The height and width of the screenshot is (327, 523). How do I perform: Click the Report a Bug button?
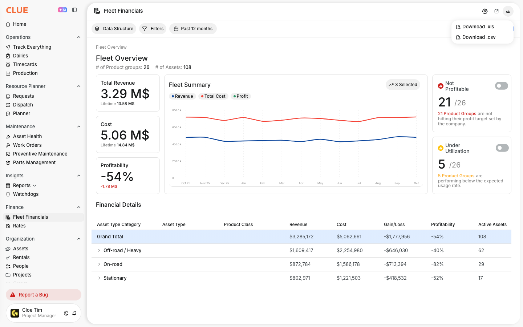coord(44,295)
